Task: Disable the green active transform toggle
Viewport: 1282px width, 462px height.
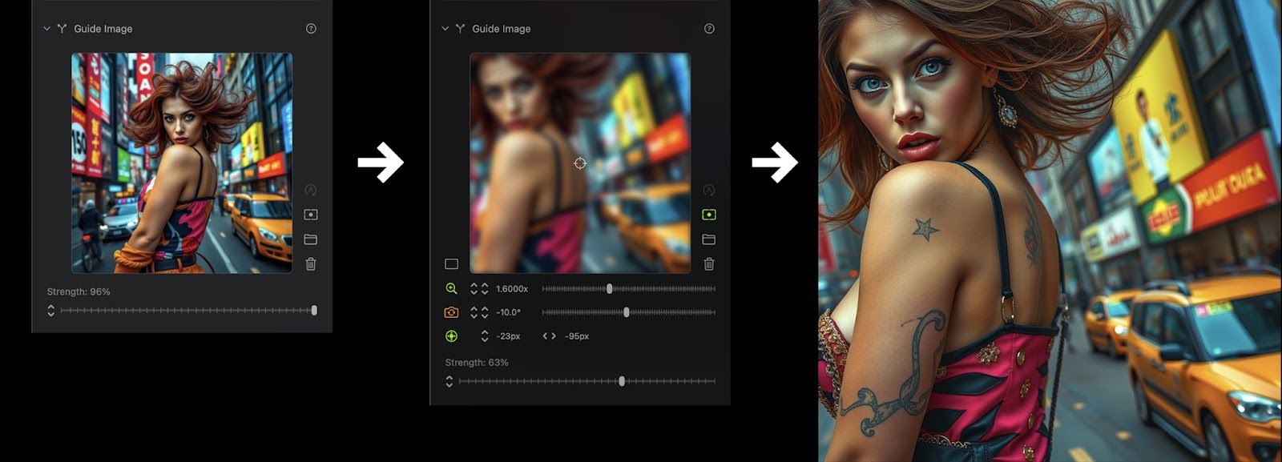Action: [709, 215]
